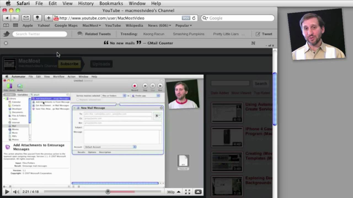Open the files or folders dropdown
Screen dimensions: 353x198
(x=114, y=96)
